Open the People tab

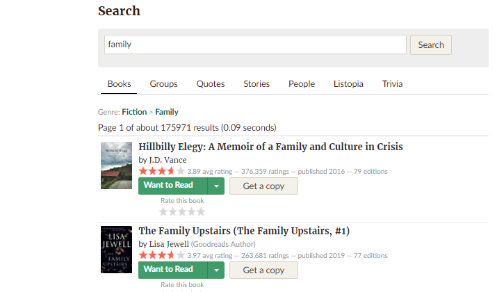coord(302,84)
